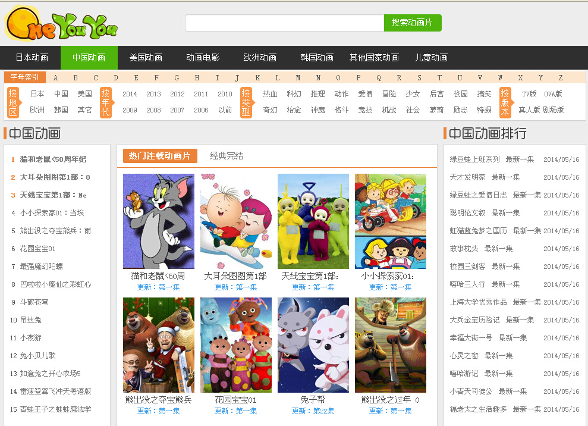This screenshot has height=426, width=588.
Task: Filter by letter Z in the alphabet index
Action: tap(561, 78)
